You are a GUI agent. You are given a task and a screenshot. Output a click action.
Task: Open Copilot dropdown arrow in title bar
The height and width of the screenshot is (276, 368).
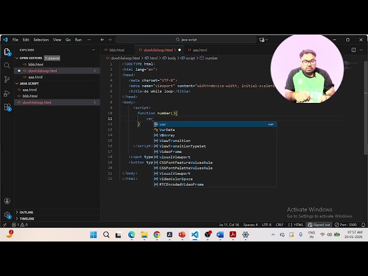tap(267, 40)
